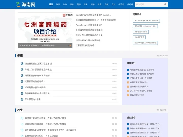Open the 健康 navigation item
Viewport: 183px width, 137px height.
pos(79,4)
